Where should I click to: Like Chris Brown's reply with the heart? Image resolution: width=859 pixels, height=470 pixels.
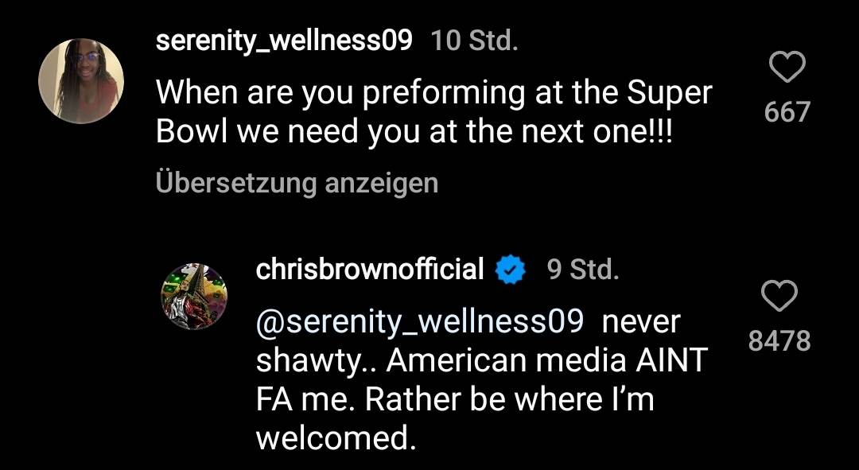779,297
